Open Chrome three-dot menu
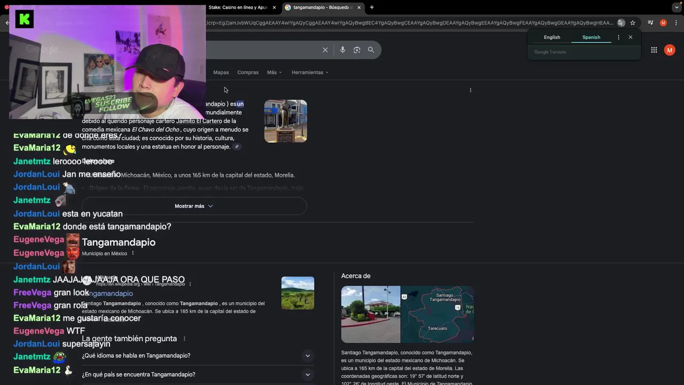684x385 pixels. [x=676, y=23]
